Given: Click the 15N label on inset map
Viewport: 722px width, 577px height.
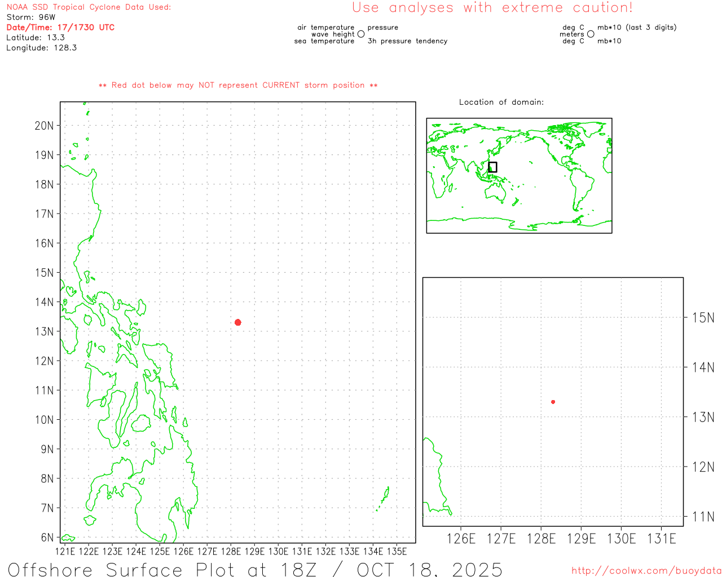Looking at the screenshot, I should point(703,318).
